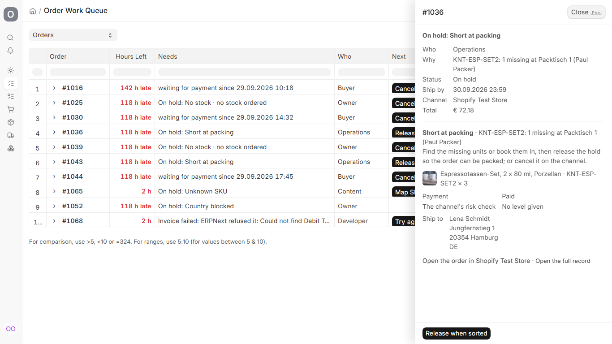The width and height of the screenshot is (612, 344).
Task: Close the #1036 detail panel
Action: tap(586, 13)
